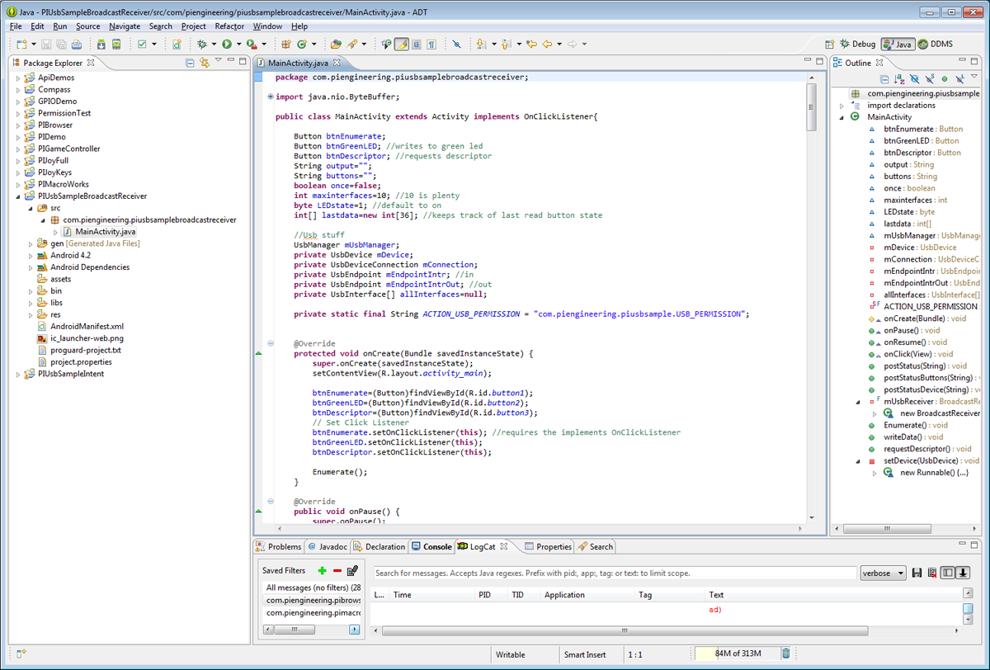Click the Run button in the toolbar
The height and width of the screenshot is (670, 990).
click(x=226, y=45)
